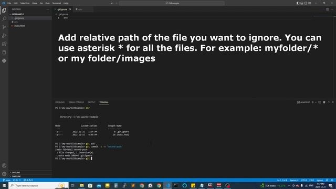This screenshot has width=336, height=189.
Task: Open the Windows Start button
Action: pyautogui.click(x=4, y=185)
